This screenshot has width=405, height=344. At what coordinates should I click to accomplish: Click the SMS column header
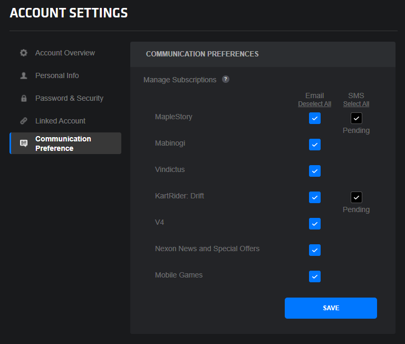(356, 95)
